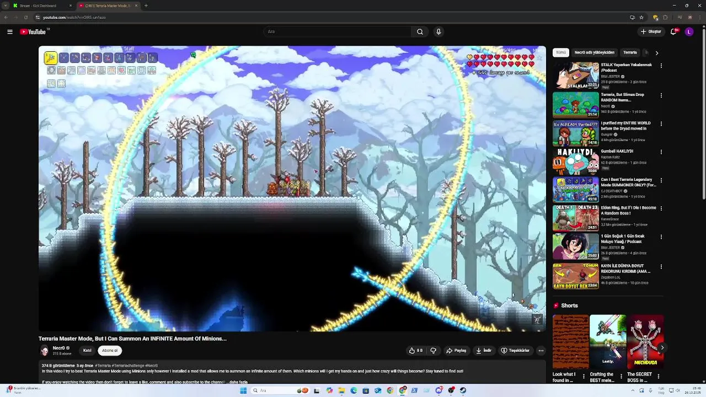Screen dimensions: 706x397
Task: Switch to the Terraria Master Mode YouTube tab
Action: [108, 6]
